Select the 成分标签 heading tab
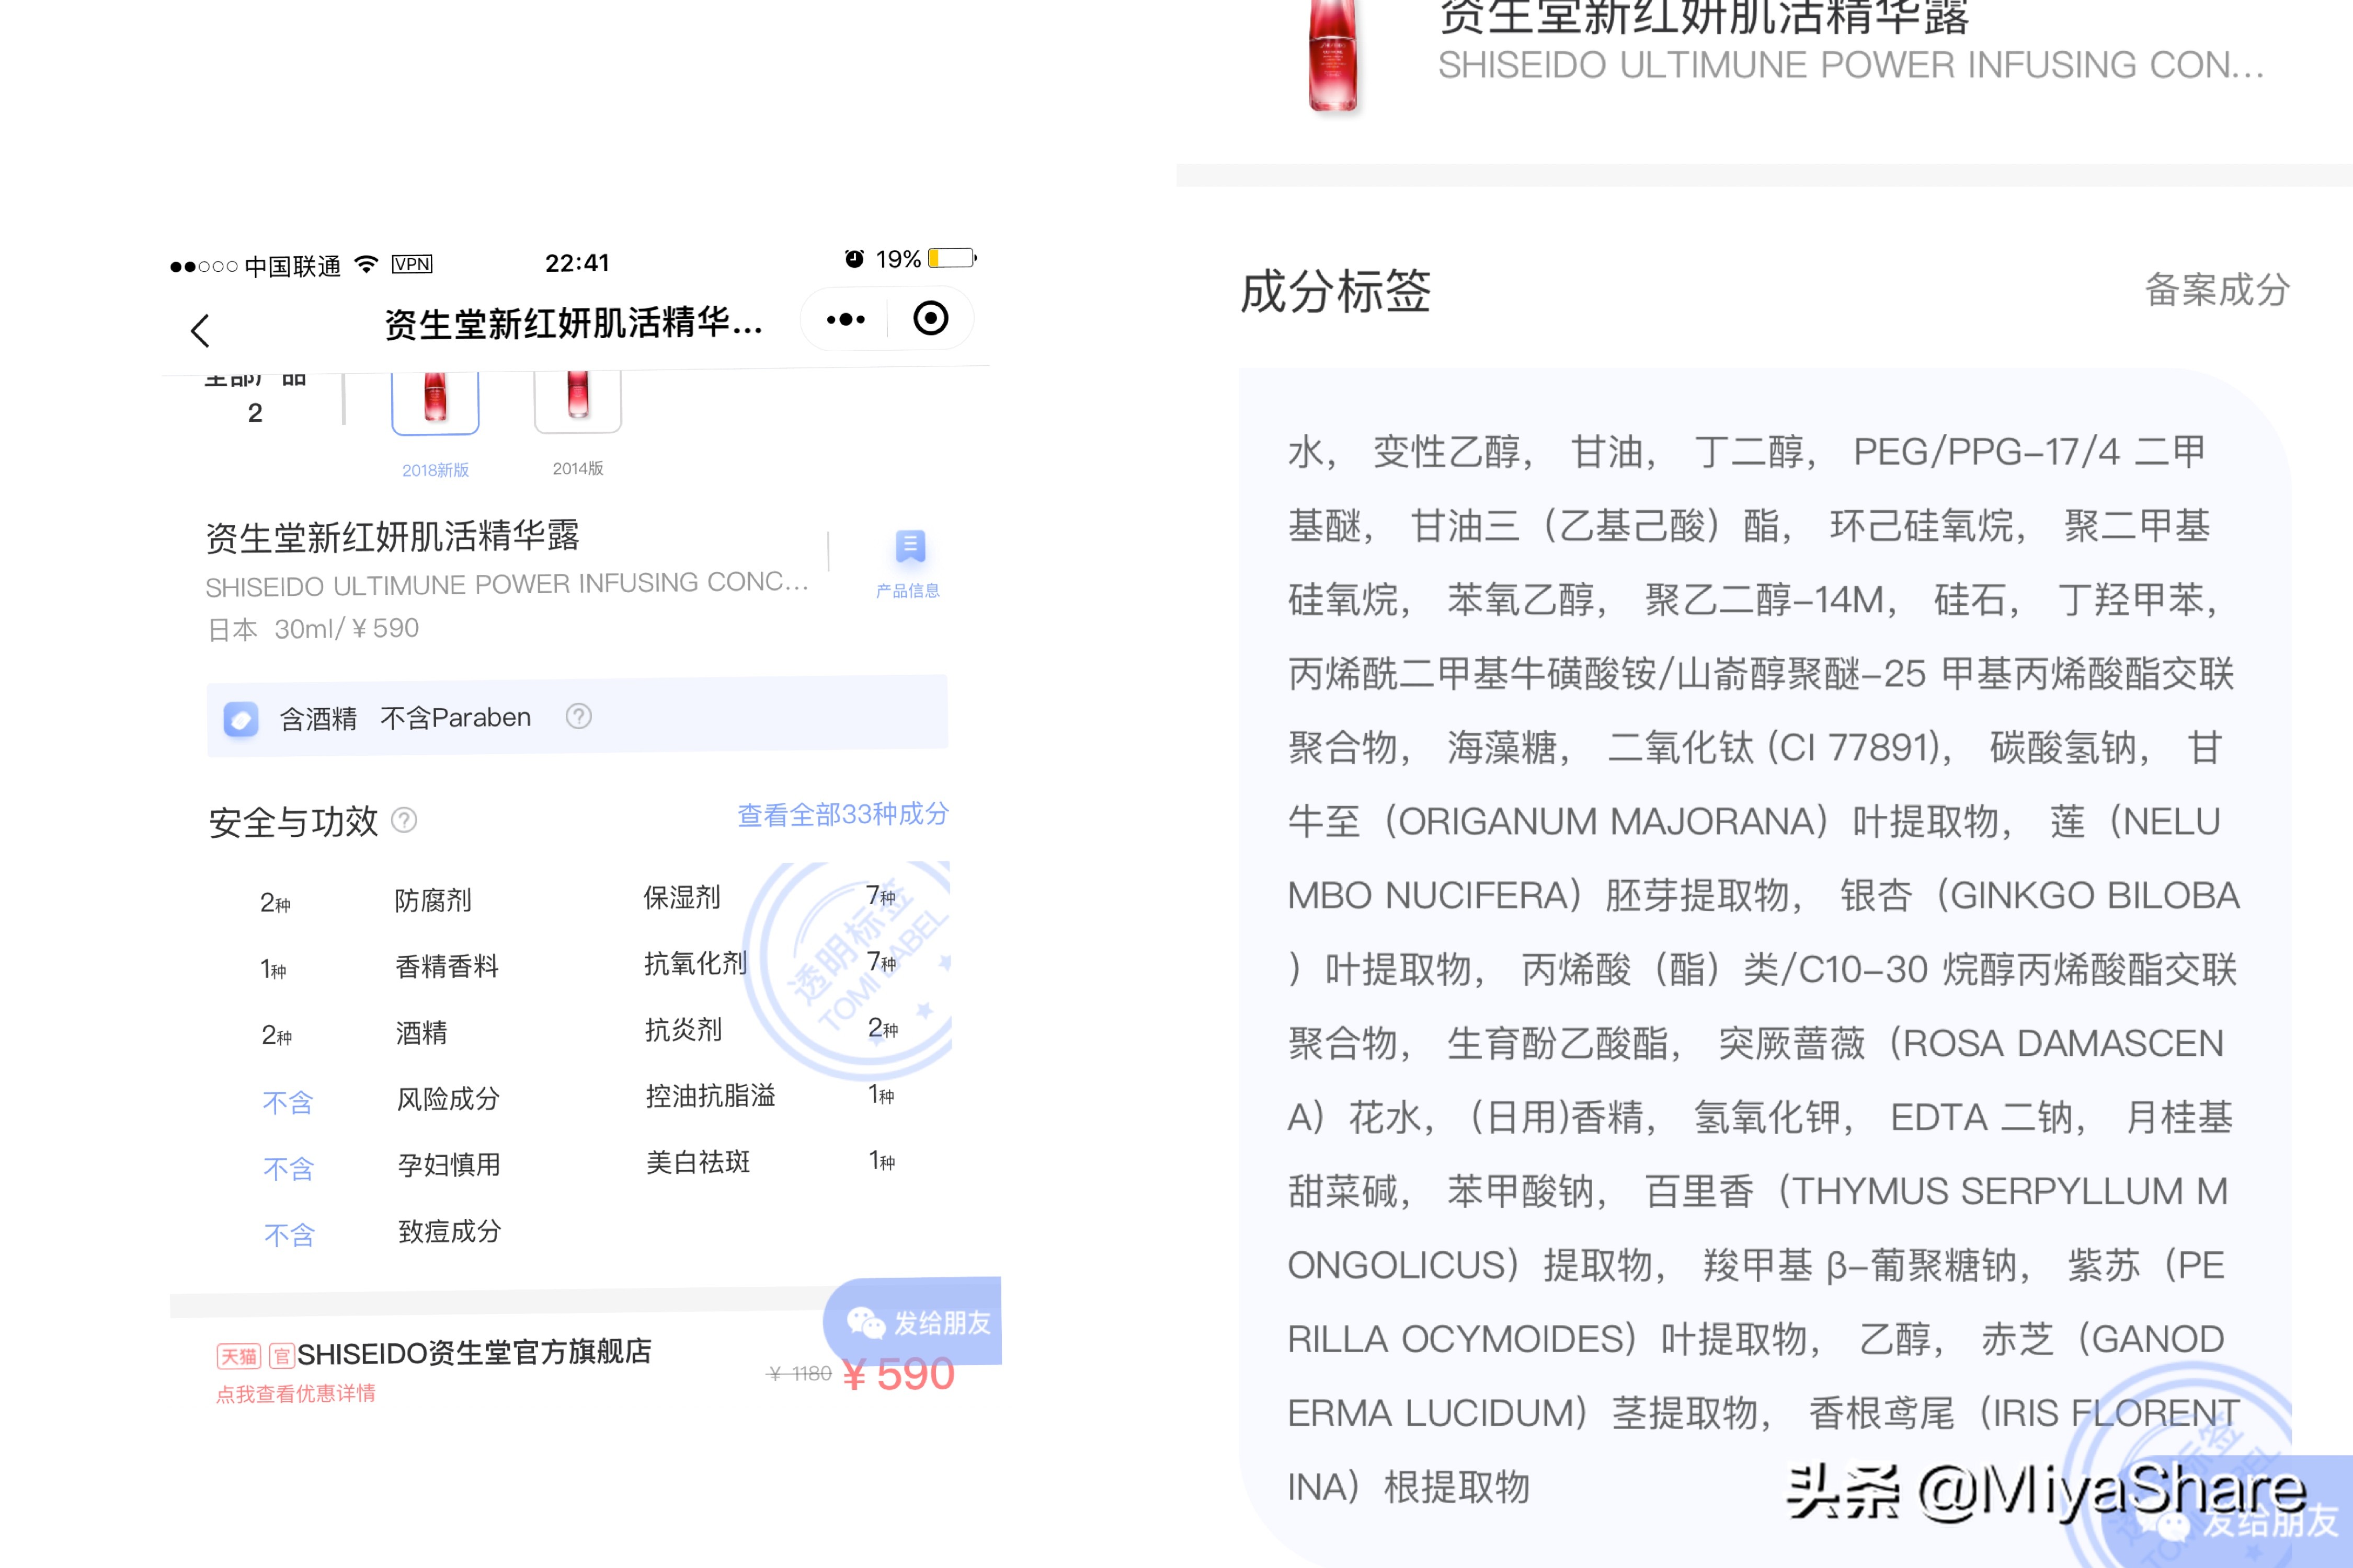The image size is (2353, 1568). click(1335, 292)
